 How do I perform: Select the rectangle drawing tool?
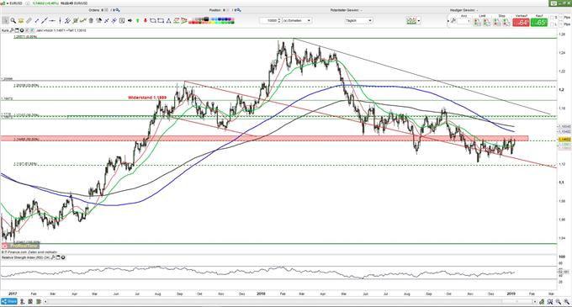pos(161,21)
